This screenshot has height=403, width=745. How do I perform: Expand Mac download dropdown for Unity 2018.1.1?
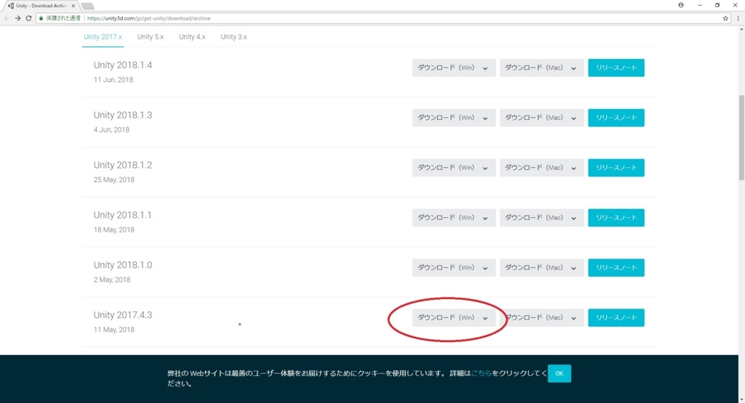[541, 218]
